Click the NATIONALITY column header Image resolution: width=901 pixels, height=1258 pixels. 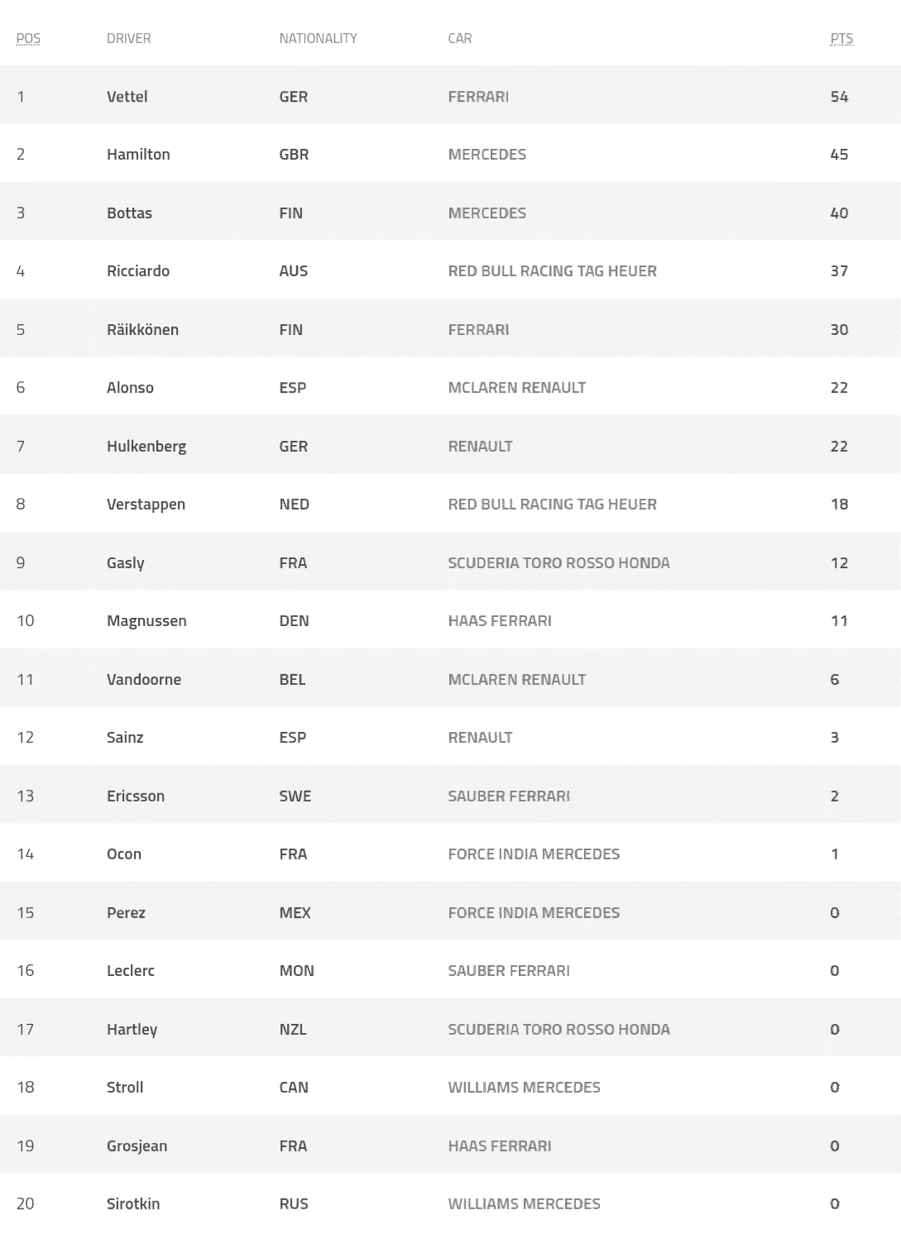point(318,38)
